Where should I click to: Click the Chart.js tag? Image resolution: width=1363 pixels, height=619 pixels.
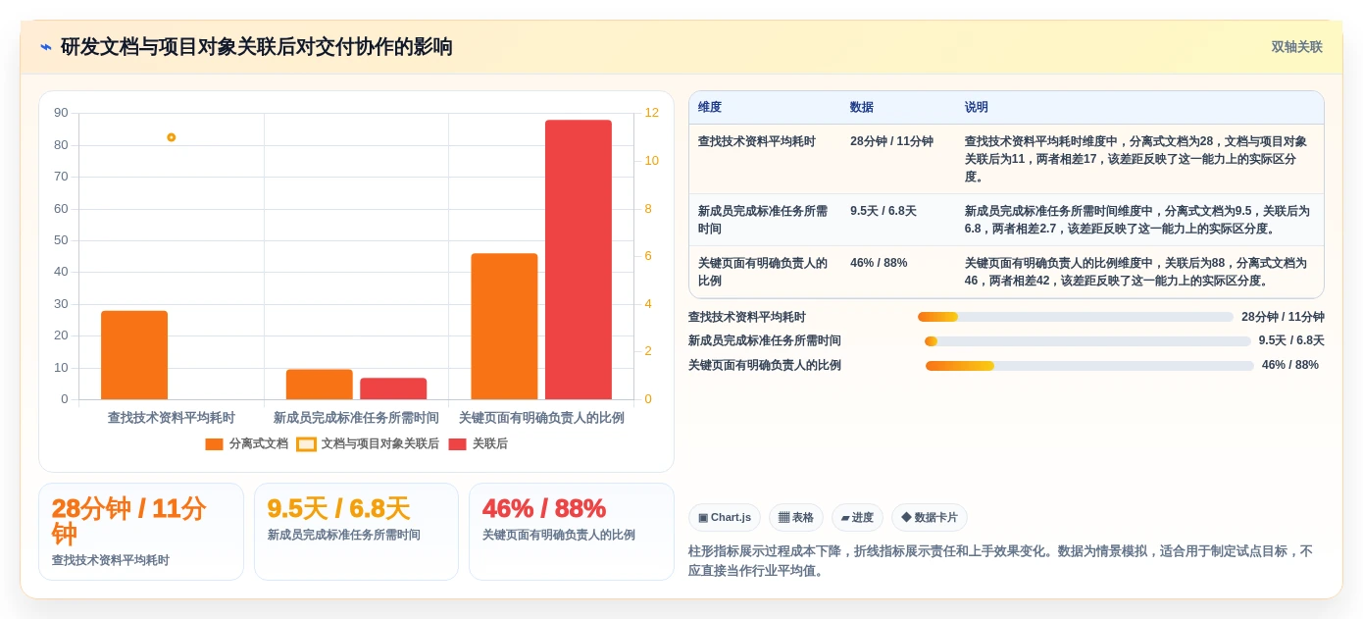tap(725, 518)
